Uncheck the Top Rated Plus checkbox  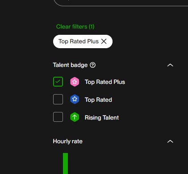(x=58, y=82)
